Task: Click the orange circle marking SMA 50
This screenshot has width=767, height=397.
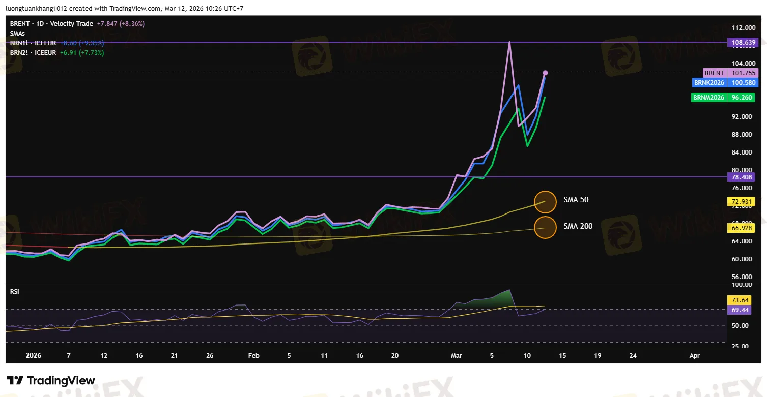Action: coord(545,200)
